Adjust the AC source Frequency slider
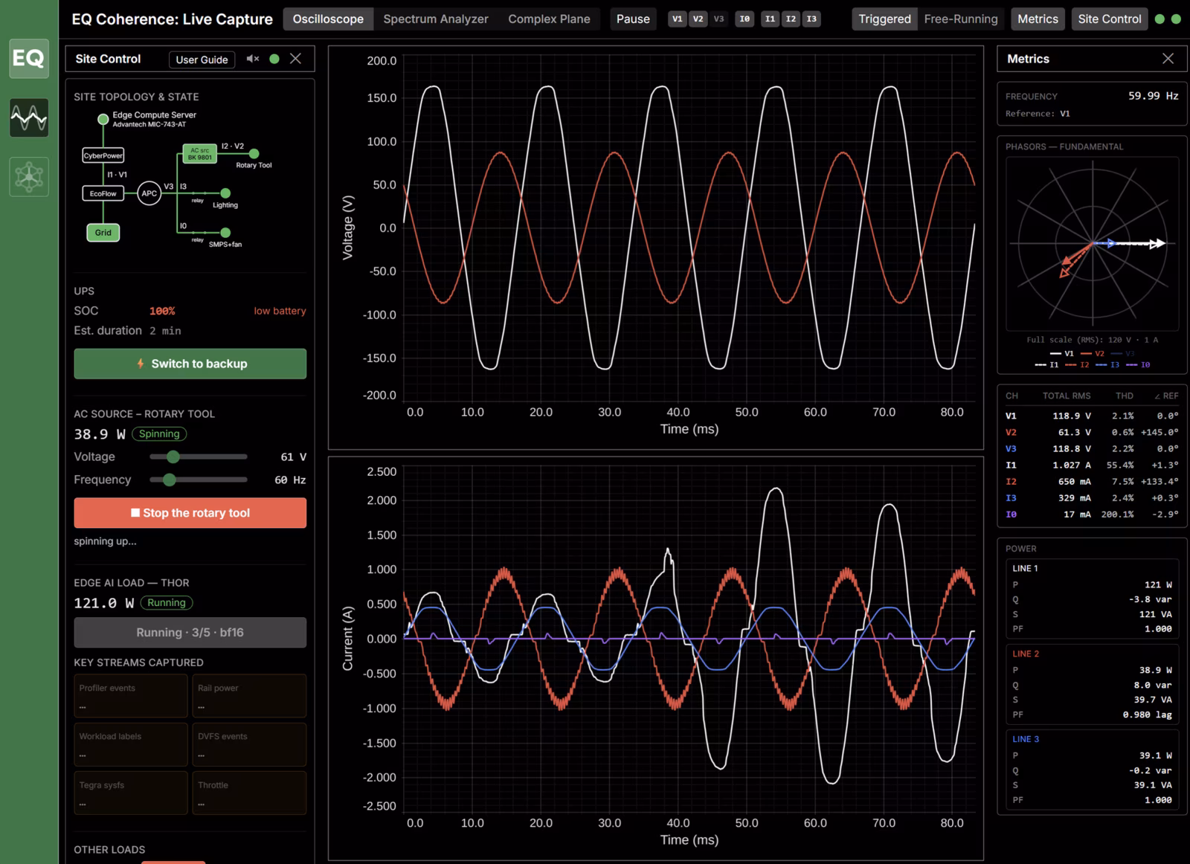The height and width of the screenshot is (864, 1190). point(198,480)
